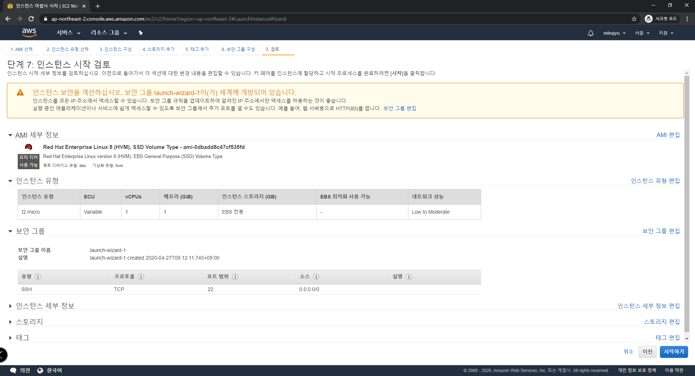Click the warning triangle icon in alert
Viewport: 695px width, 376px height.
point(20,93)
